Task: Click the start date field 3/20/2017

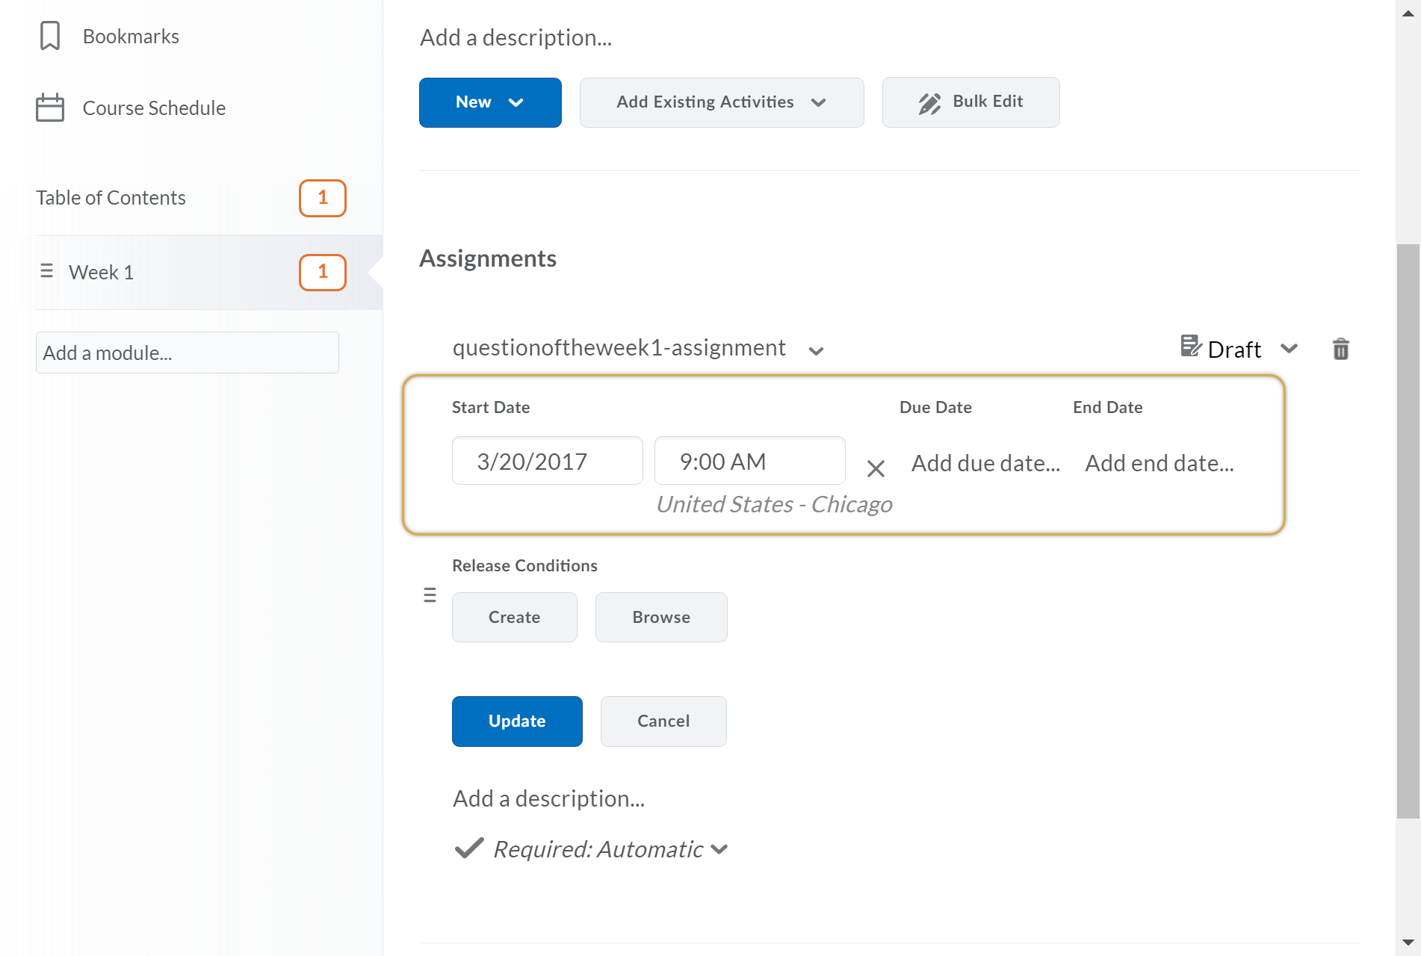Action: [548, 461]
